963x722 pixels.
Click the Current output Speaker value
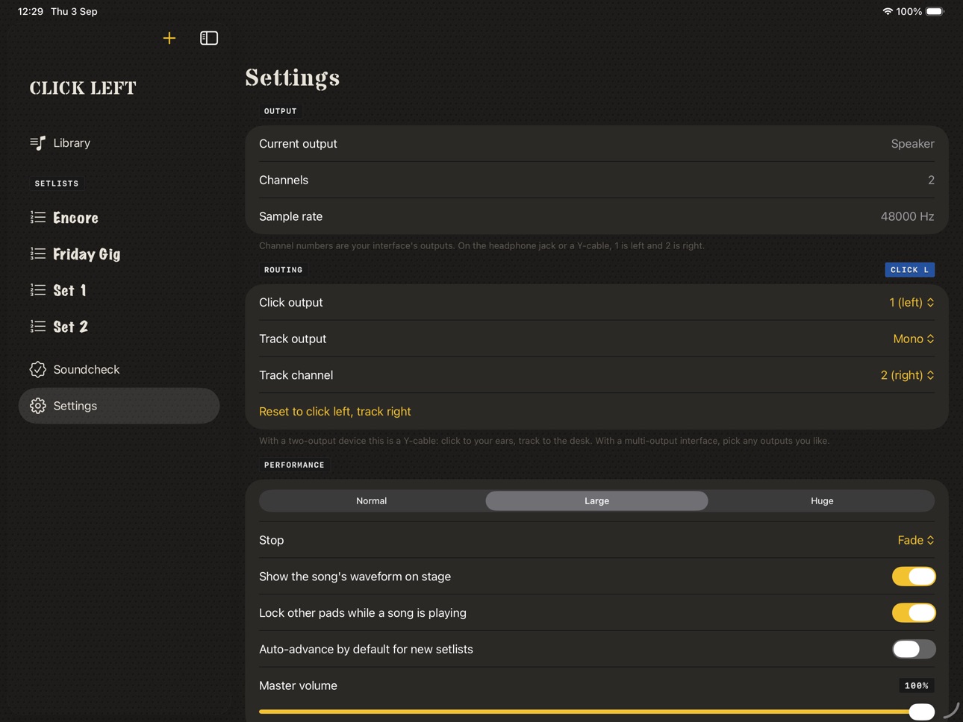pyautogui.click(x=913, y=143)
